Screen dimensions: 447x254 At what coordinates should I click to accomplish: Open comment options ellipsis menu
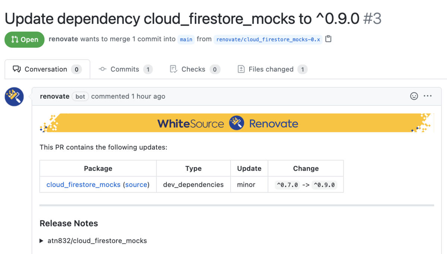[x=428, y=96]
